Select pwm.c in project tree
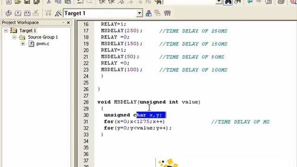The image size is (297, 167). [x=43, y=44]
